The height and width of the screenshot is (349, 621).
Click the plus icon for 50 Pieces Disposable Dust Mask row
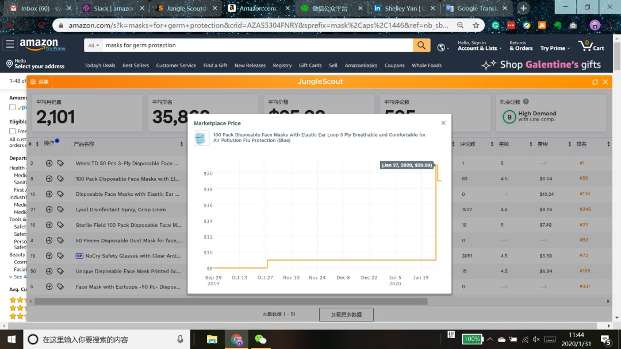pyautogui.click(x=49, y=241)
